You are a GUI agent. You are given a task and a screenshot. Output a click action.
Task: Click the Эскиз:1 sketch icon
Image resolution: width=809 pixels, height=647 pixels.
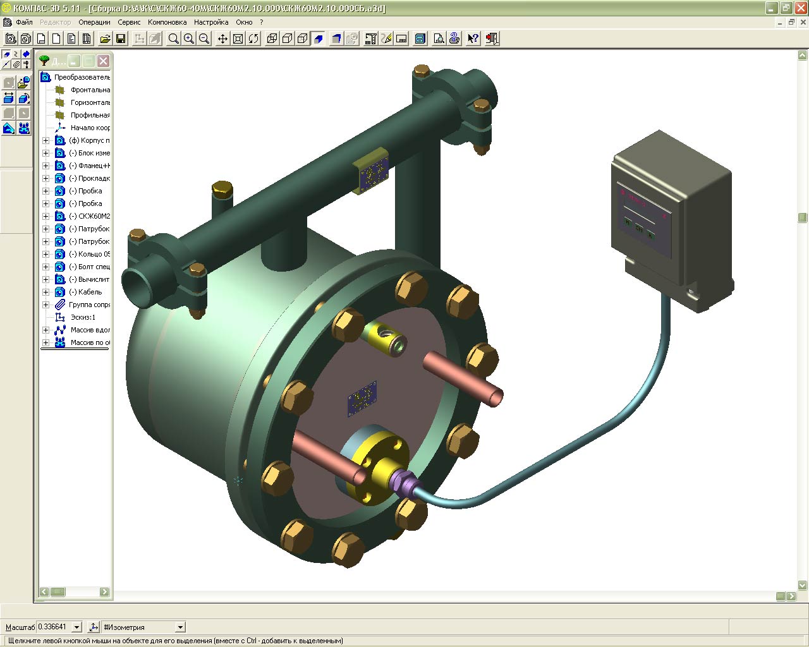pos(60,317)
